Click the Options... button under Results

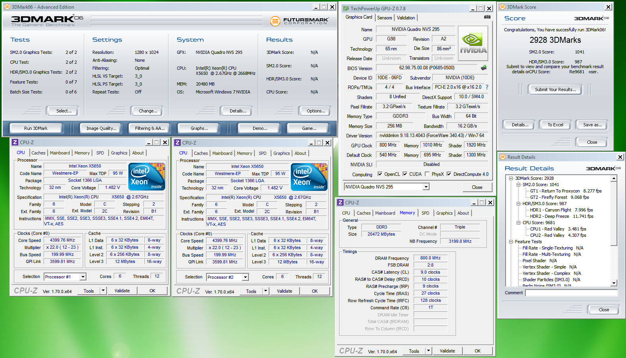316,111
